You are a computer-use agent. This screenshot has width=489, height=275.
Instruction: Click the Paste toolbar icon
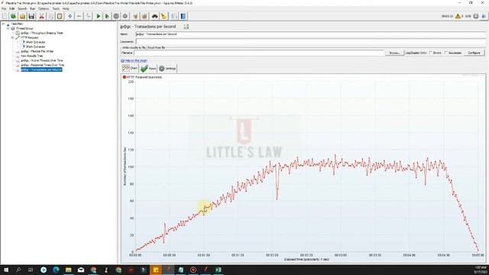coord(60,16)
